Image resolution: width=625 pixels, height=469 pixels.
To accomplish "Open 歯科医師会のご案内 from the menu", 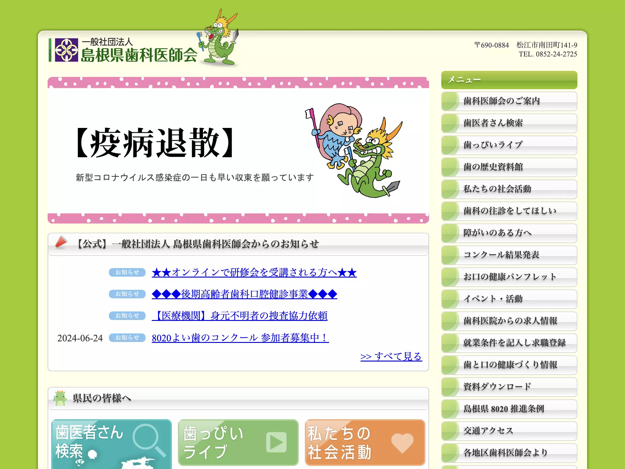I will pos(509,101).
